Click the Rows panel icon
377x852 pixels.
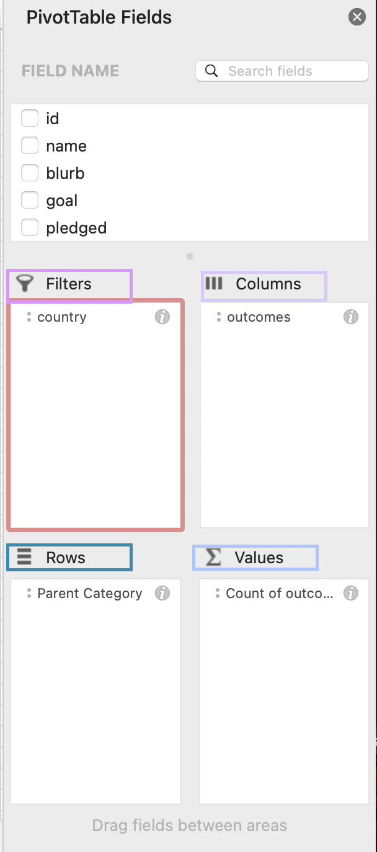24,556
